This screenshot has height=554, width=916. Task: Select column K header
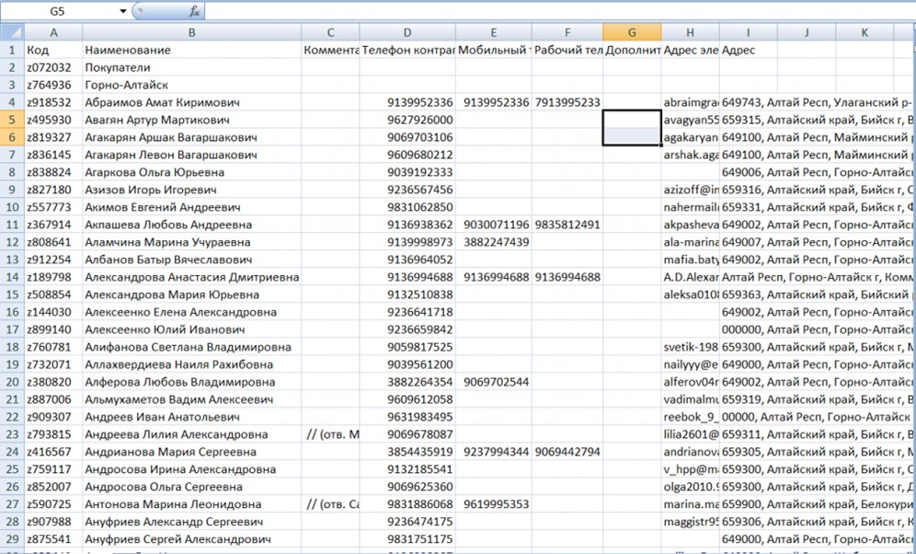[x=864, y=32]
